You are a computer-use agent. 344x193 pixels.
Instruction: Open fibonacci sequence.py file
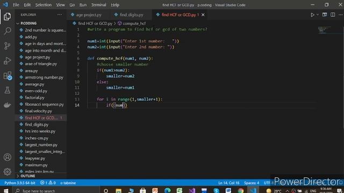[44, 105]
